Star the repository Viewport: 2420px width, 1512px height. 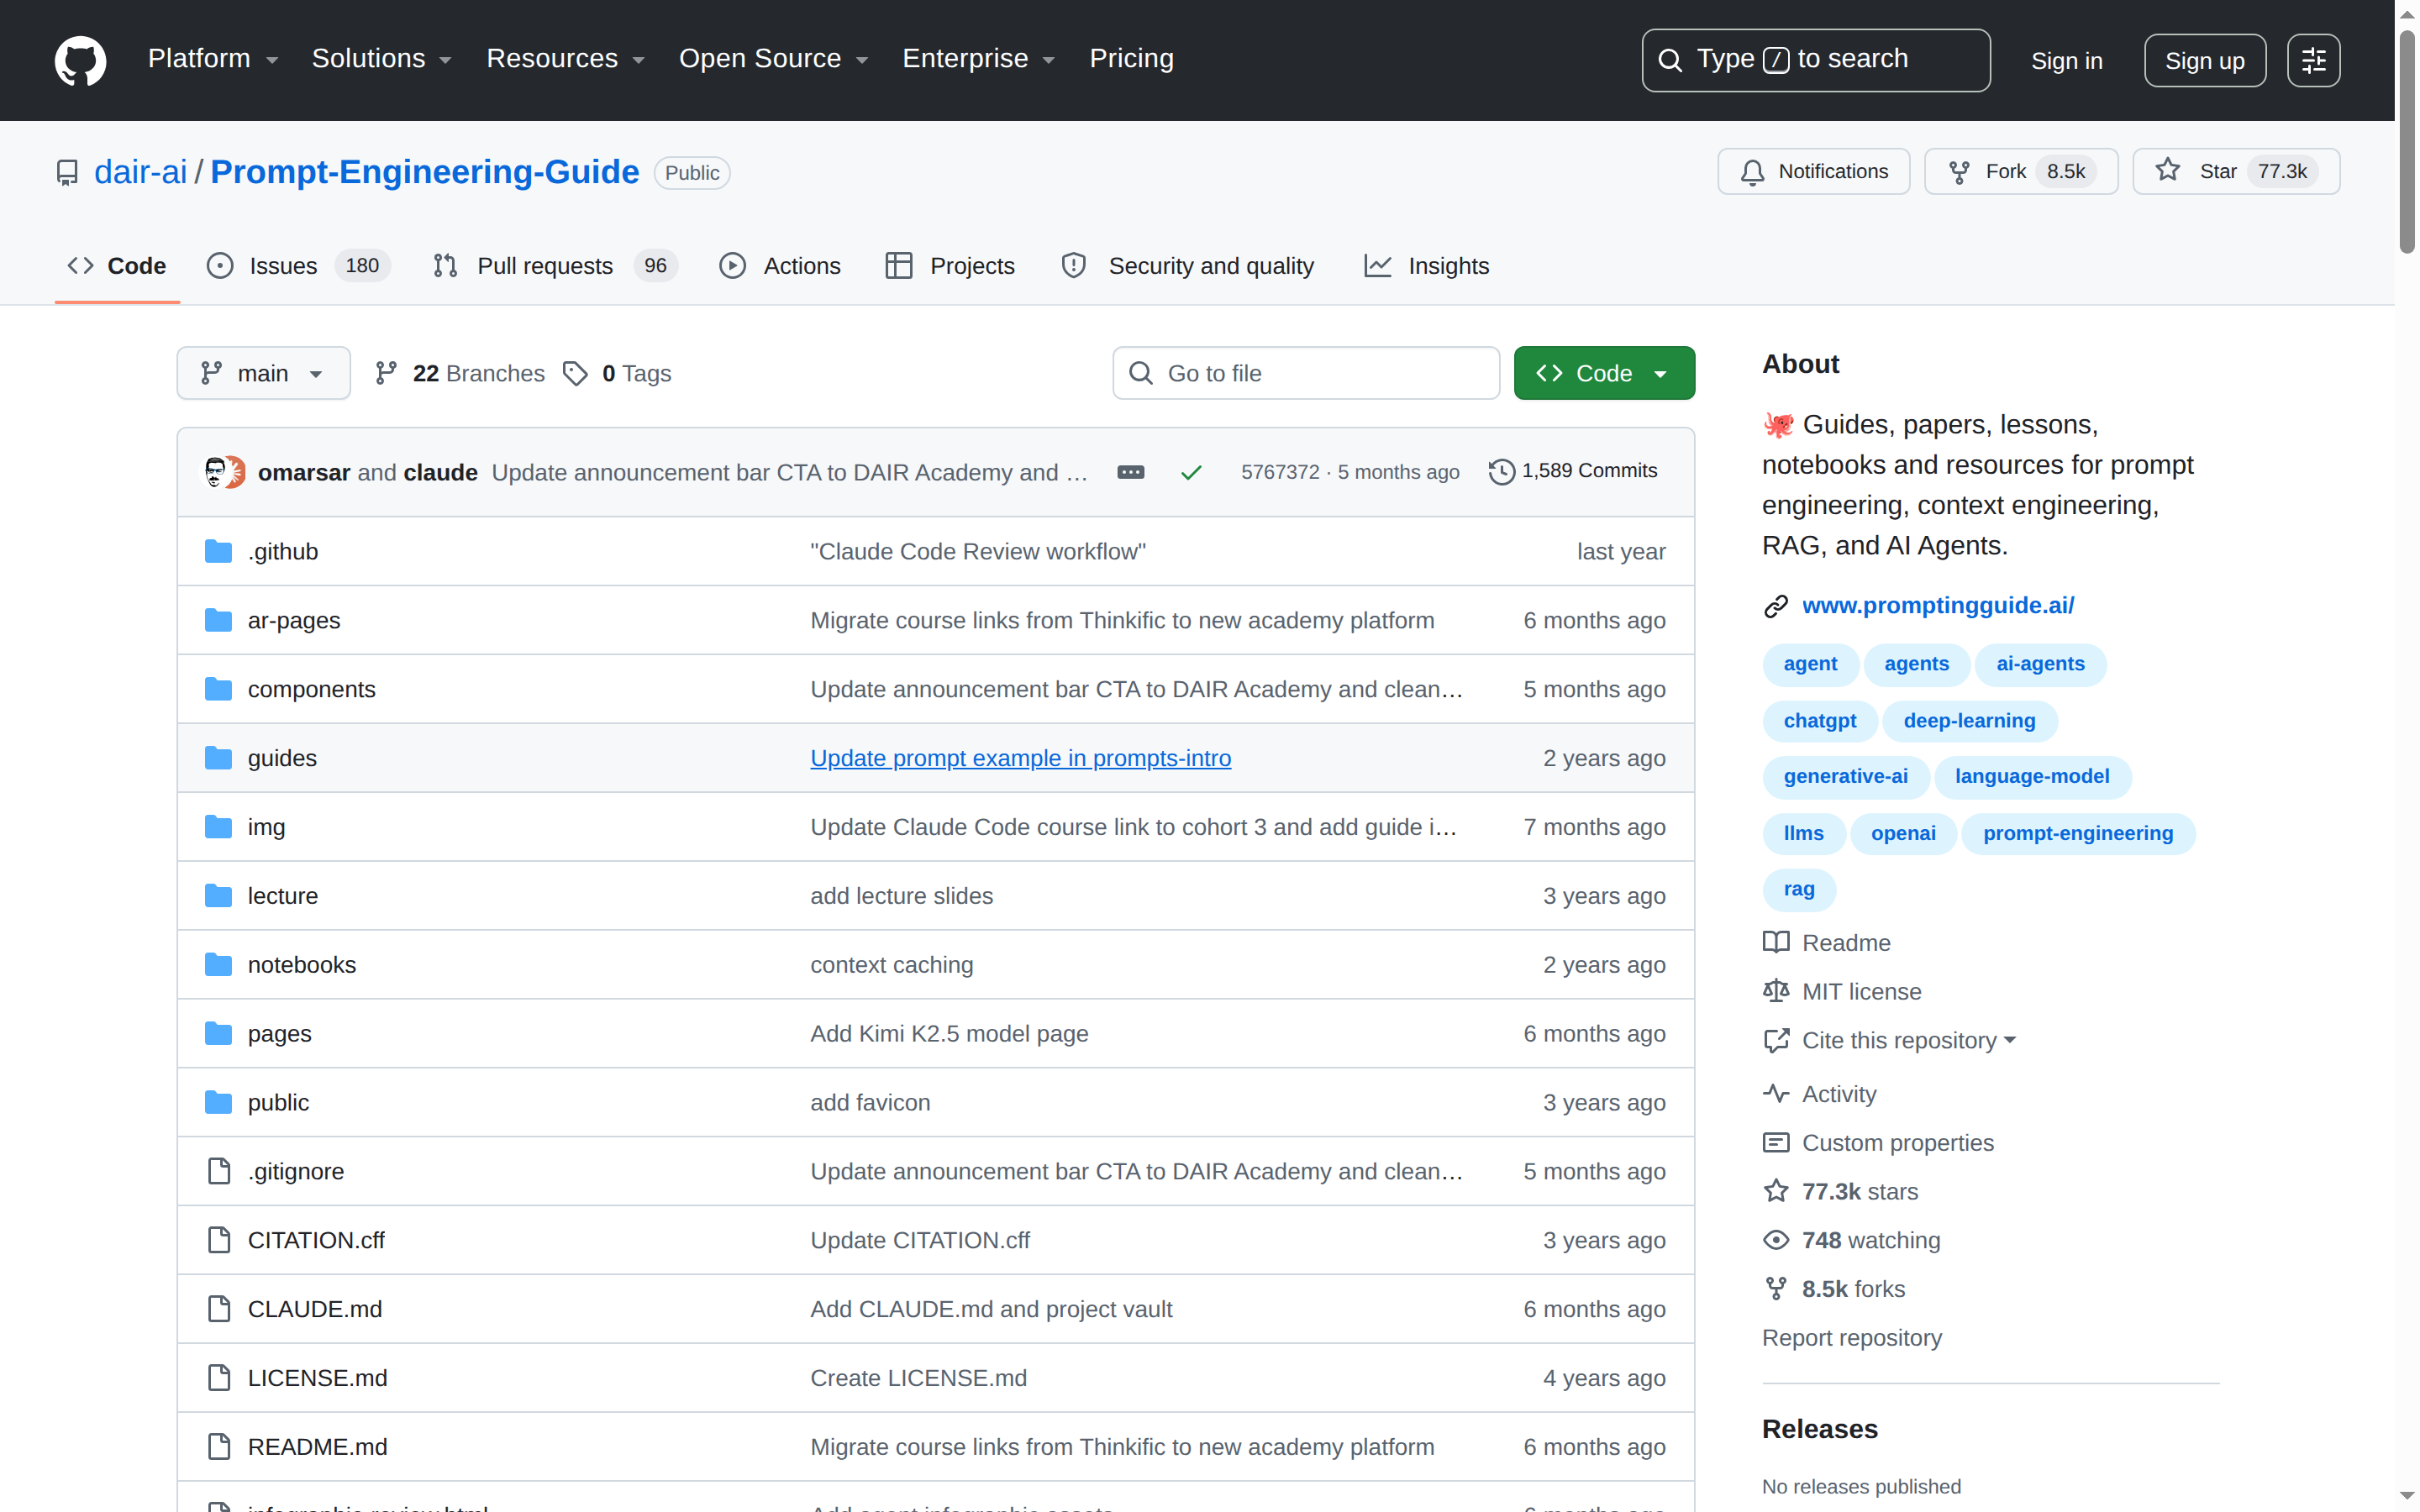2235,171
